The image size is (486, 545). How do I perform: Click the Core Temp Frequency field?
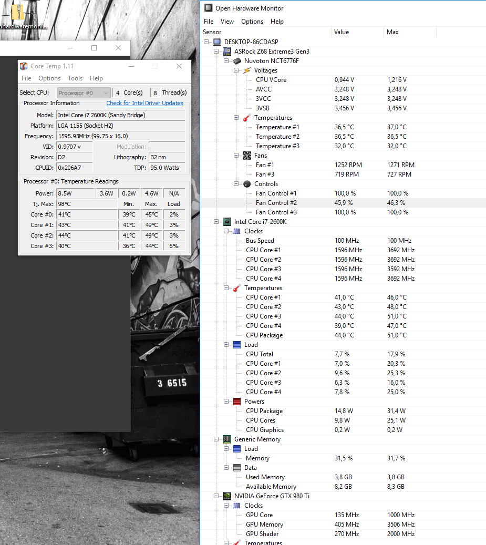coord(120,136)
